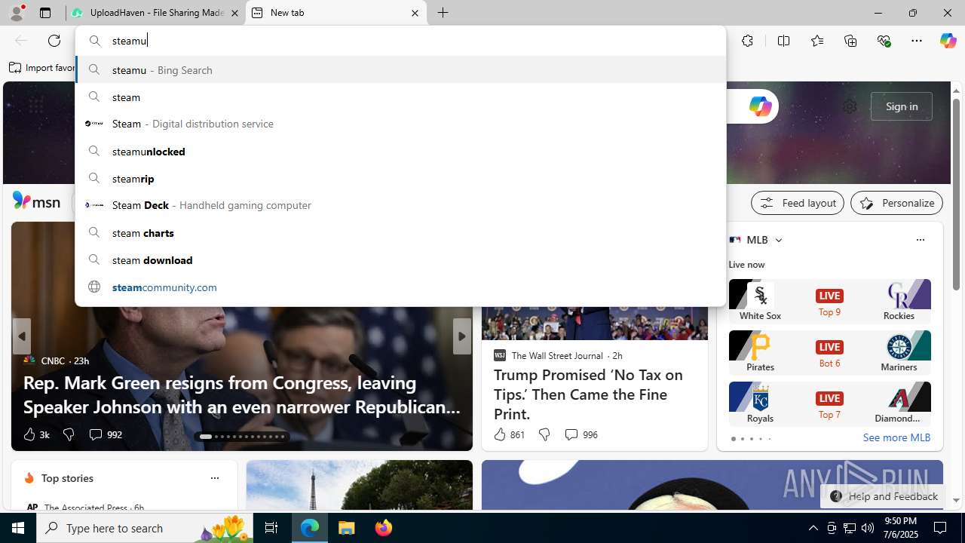This screenshot has height=543, width=965.
Task: Open Top stories more options
Action: point(214,478)
